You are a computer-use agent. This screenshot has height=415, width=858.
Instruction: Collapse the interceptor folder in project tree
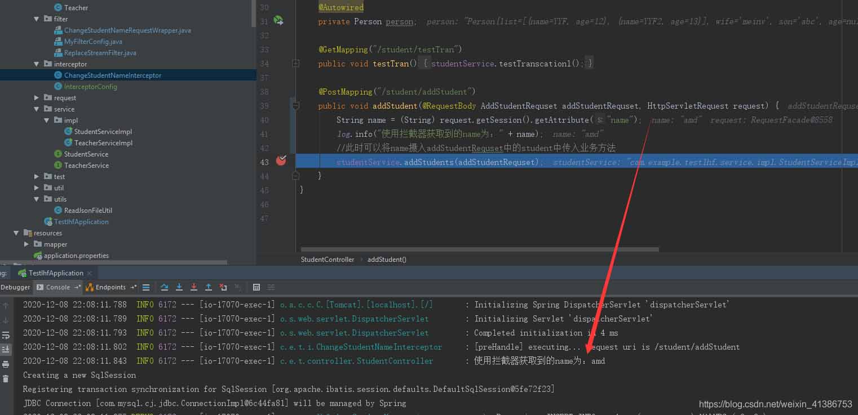36,64
